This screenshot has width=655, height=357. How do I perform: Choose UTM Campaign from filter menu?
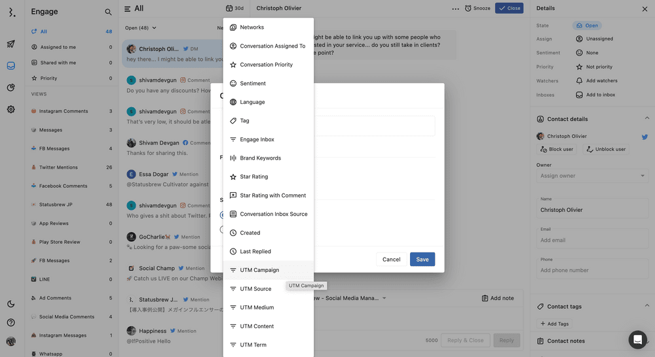coord(259,270)
